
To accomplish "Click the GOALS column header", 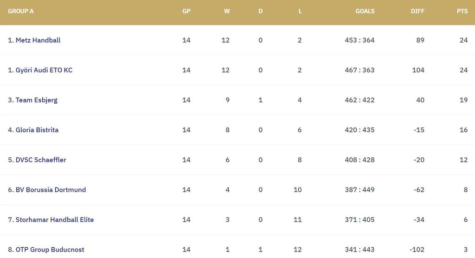I will (365, 11).
